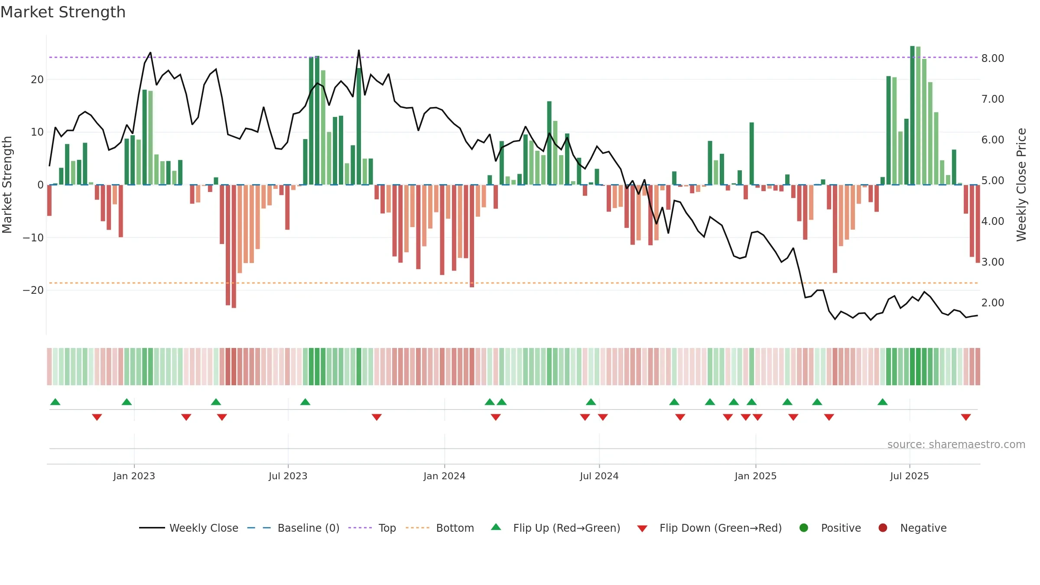Screen dimensions: 1040x585
Task: Click the purple dotted Top legend line
Action: [x=360, y=528]
